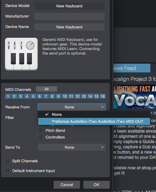The width and height of the screenshot is (156, 192).
Task: Toggle MIDI channel 4
Action: click(x=27, y=97)
